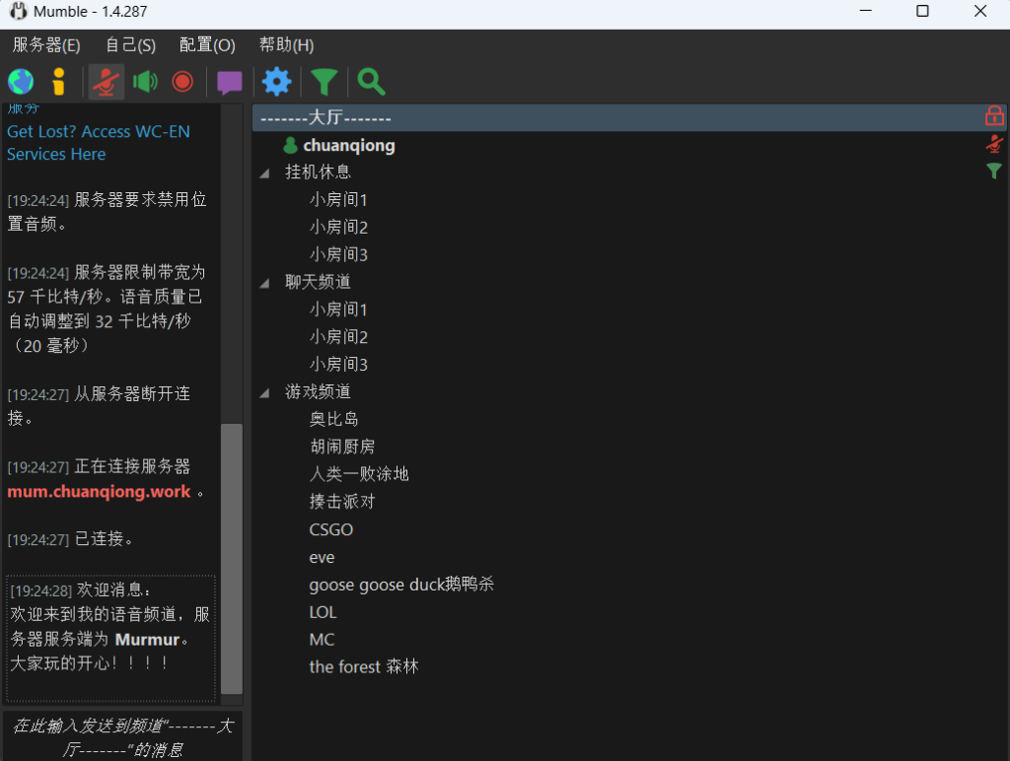Click the red lock icon on 大厅 channel
The image size is (1010, 761).
pyautogui.click(x=994, y=116)
